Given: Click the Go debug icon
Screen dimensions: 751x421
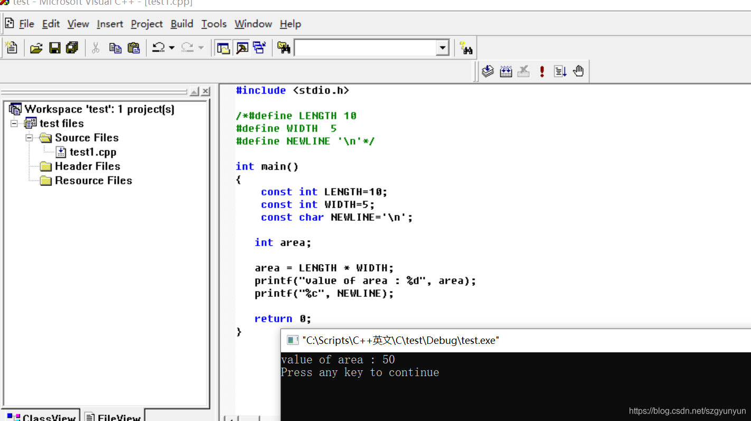Looking at the screenshot, I should [x=560, y=71].
